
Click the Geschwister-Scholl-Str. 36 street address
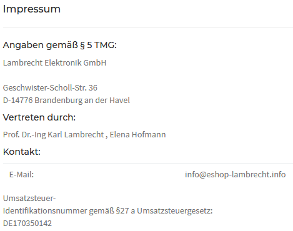tap(50, 88)
